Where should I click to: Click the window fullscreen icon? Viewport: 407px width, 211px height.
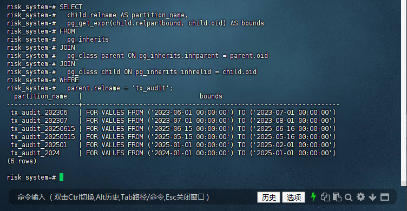[x=385, y=197]
